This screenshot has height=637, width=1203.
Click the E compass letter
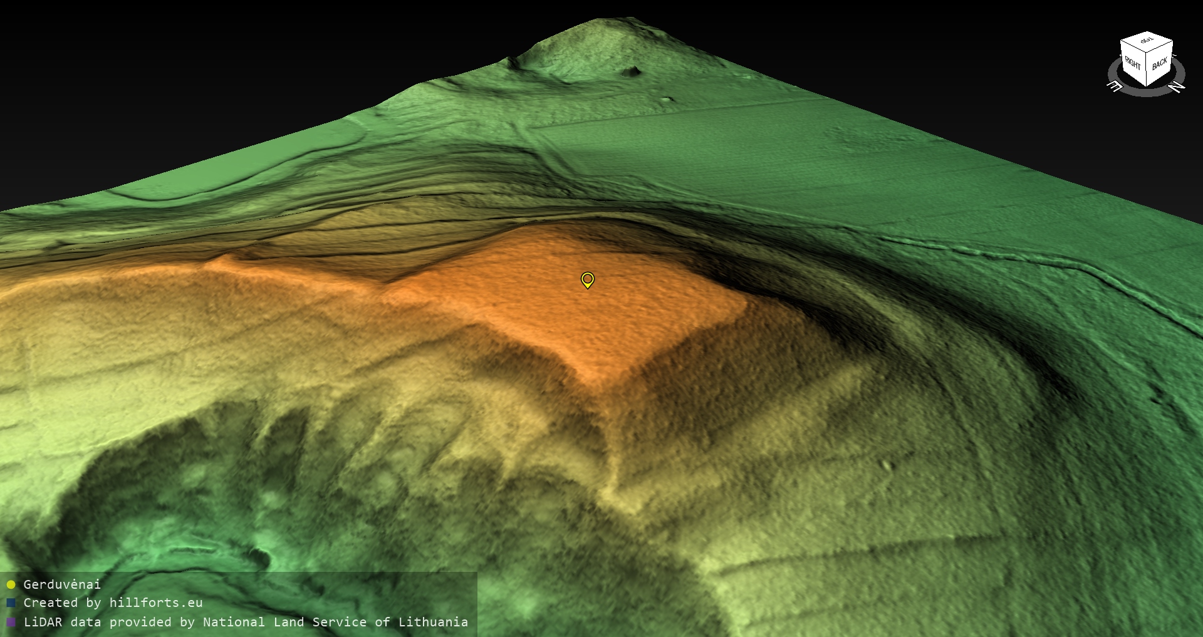[x=1115, y=86]
